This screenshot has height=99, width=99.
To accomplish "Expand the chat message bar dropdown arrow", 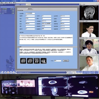I will (66, 72).
